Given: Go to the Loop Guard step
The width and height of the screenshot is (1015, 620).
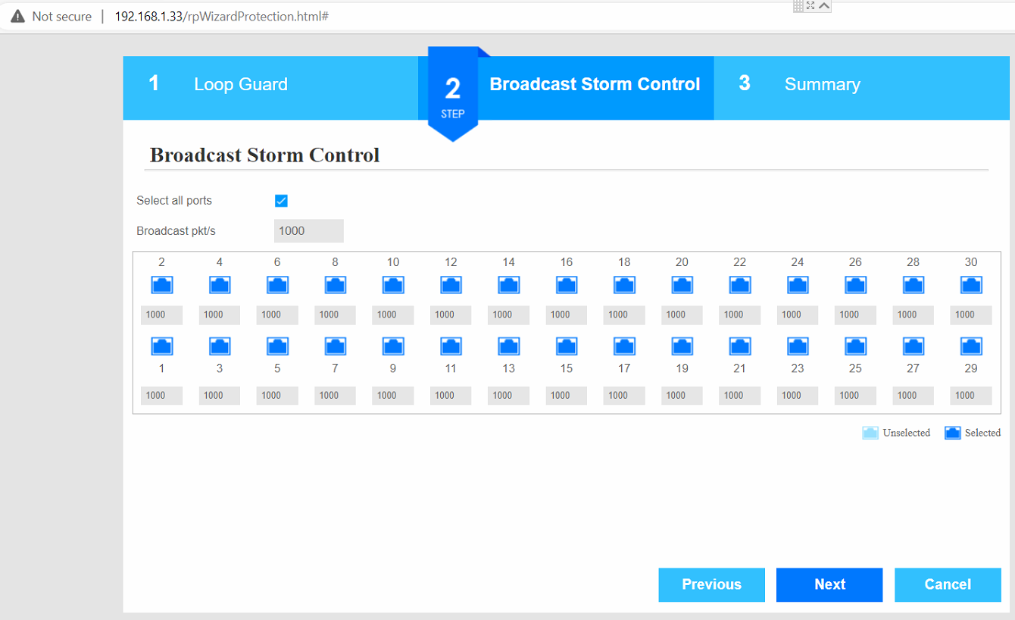Looking at the screenshot, I should 240,84.
